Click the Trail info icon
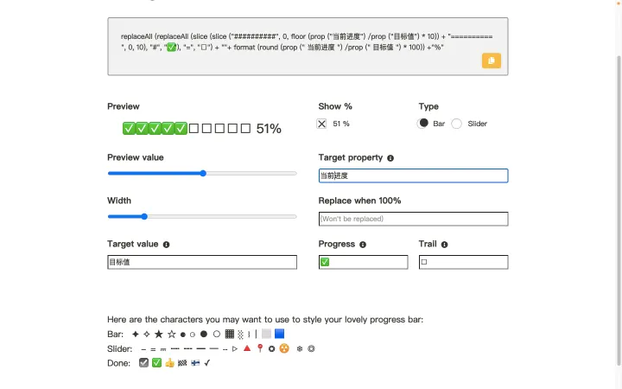The height and width of the screenshot is (389, 622). click(x=444, y=245)
